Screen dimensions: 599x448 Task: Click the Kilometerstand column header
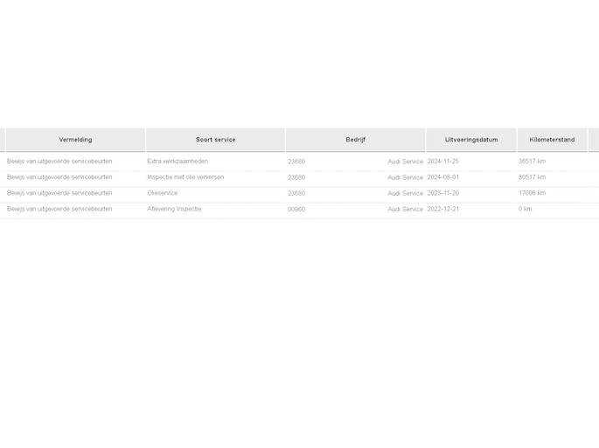tap(552, 140)
